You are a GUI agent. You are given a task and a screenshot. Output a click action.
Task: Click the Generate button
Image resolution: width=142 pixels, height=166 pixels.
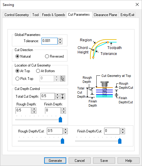(x=55, y=160)
